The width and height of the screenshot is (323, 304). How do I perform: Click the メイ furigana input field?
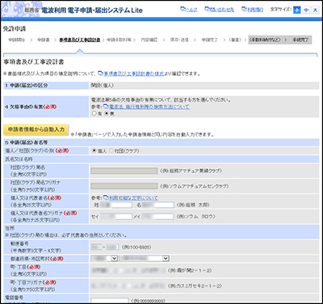click(157, 217)
